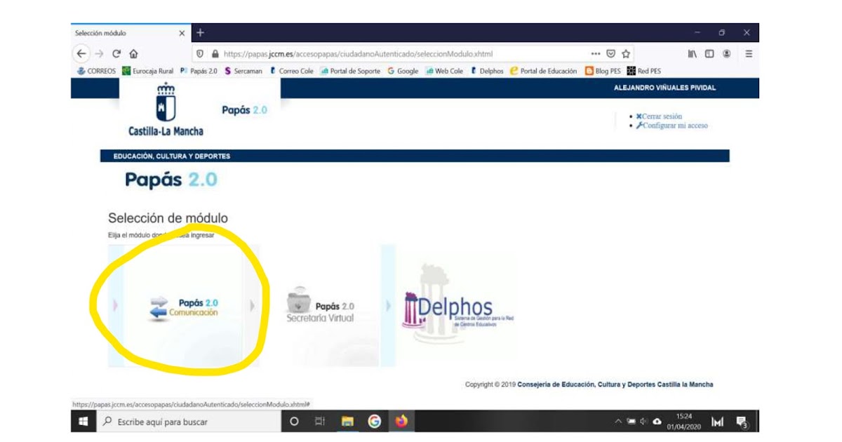This screenshot has height=442, width=842.
Task: Click the Pocket save icon
Action: 611,53
